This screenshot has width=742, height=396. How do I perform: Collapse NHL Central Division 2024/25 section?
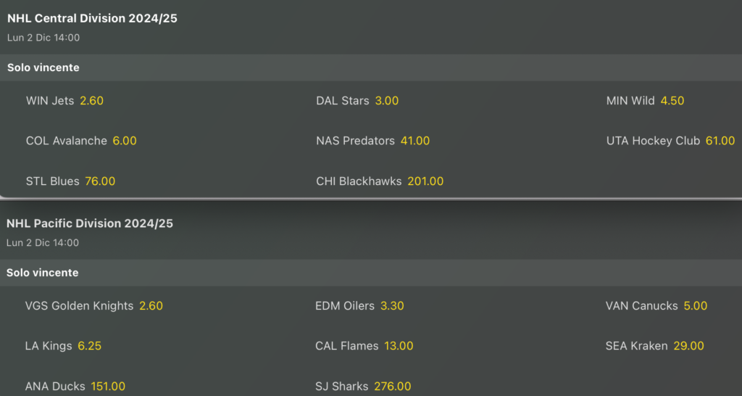(x=92, y=19)
